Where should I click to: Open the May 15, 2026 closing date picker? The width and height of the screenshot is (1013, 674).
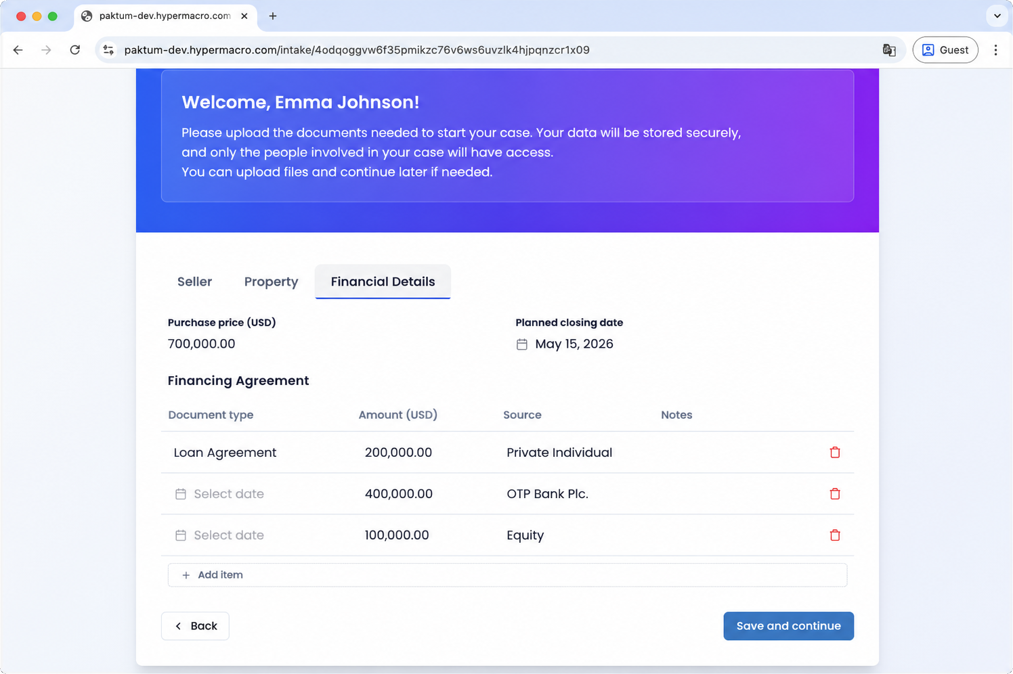coord(565,344)
